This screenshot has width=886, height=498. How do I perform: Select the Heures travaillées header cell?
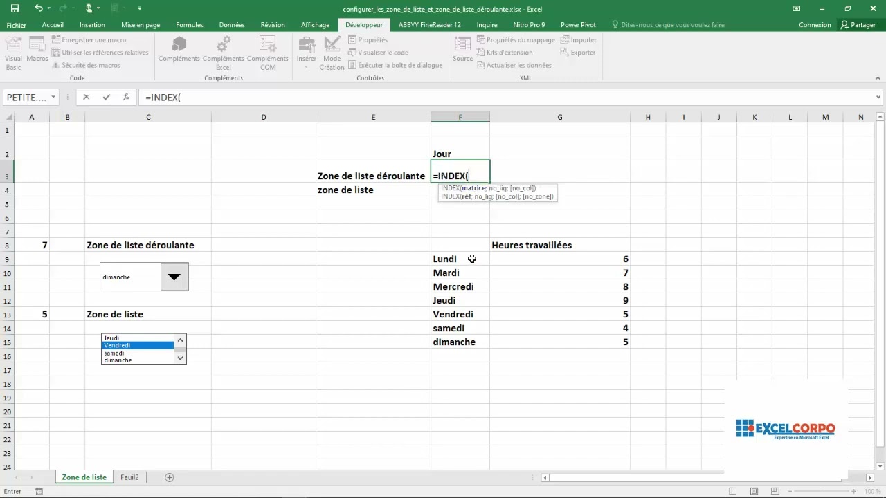559,245
